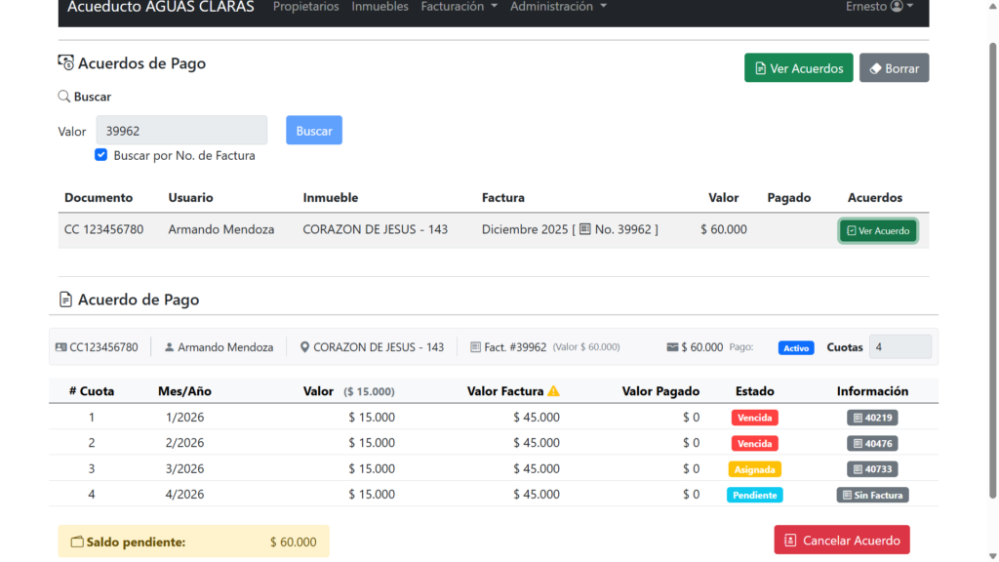This screenshot has width=999, height=562.
Task: Toggle Buscar por No. de Factura checkbox
Action: [101, 155]
